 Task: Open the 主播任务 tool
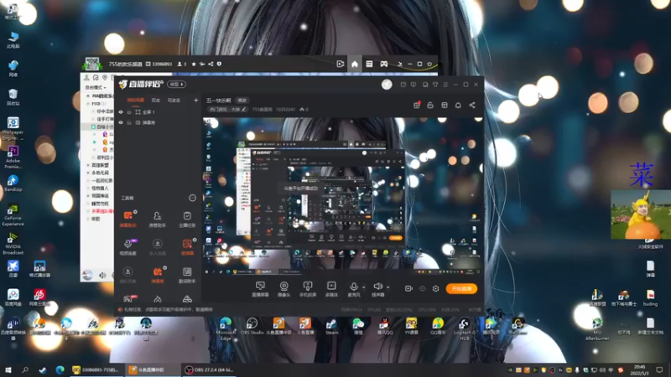coord(187,219)
